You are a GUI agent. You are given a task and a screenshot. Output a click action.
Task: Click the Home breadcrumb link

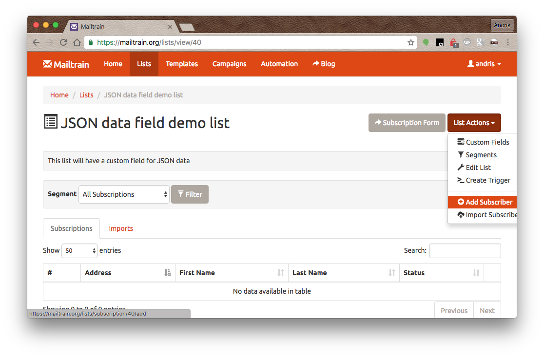59,95
